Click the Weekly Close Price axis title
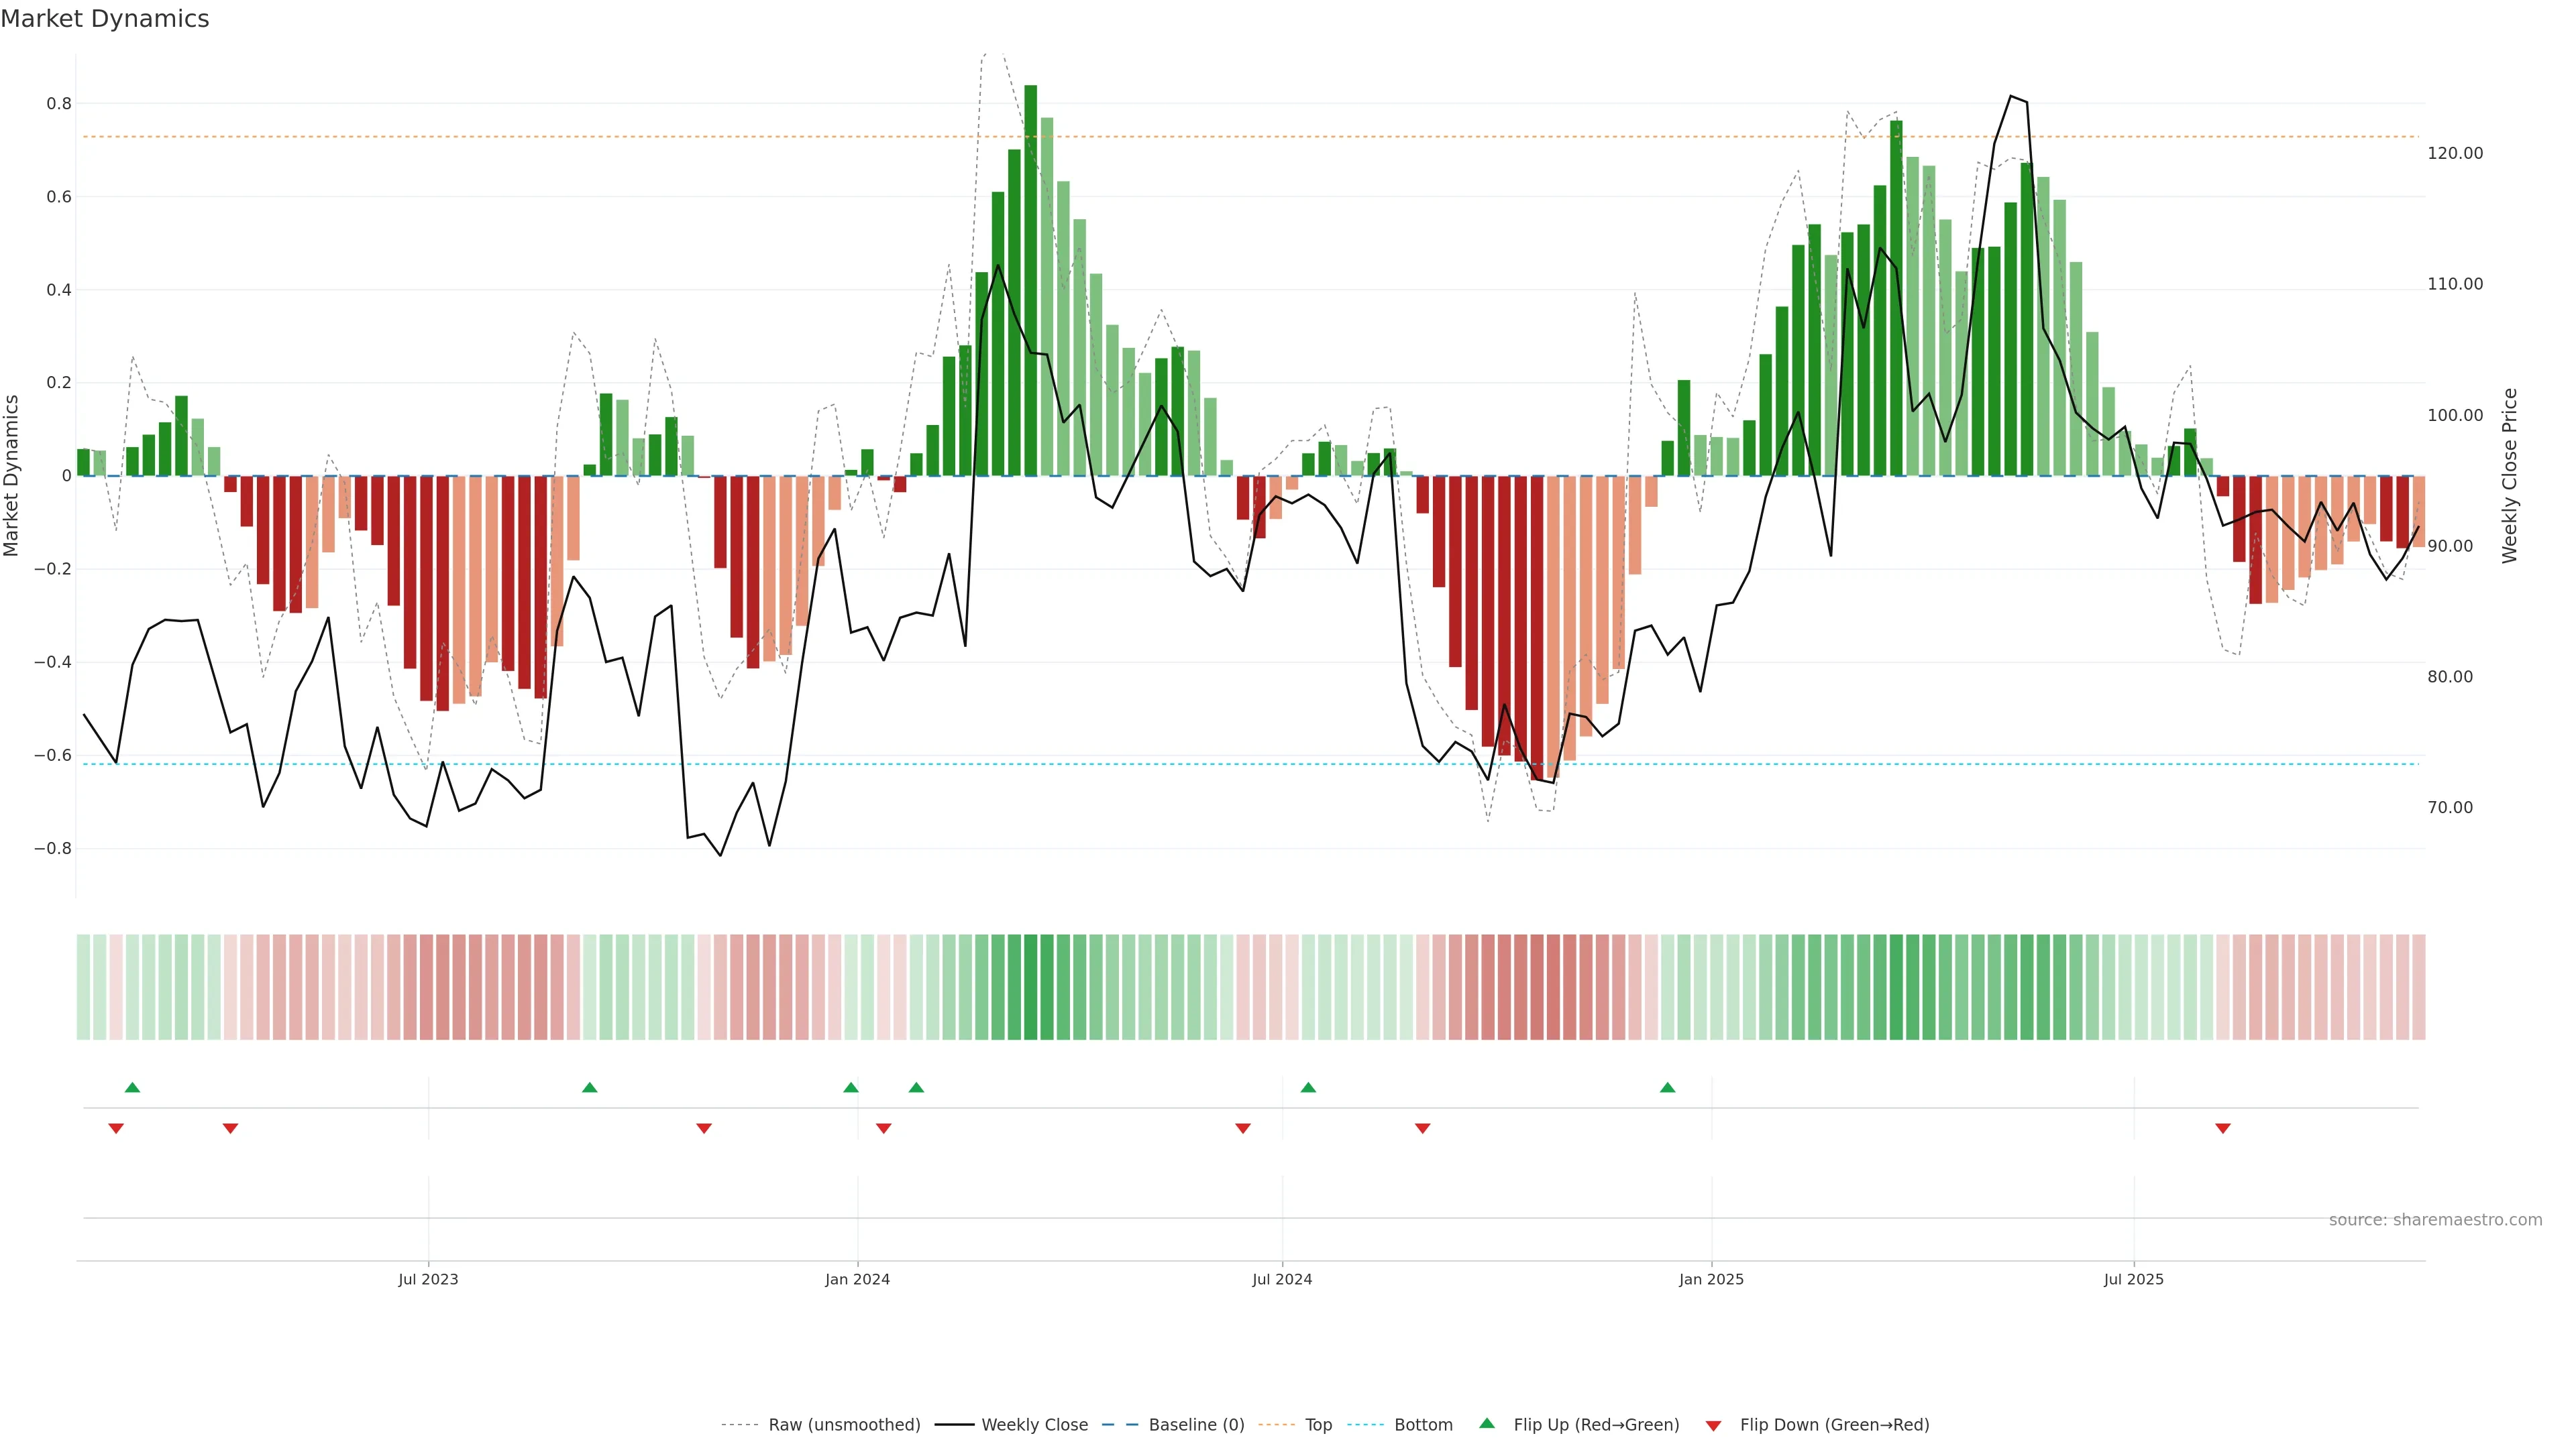Screen dimensions: 2576x1448 click(x=2509, y=476)
